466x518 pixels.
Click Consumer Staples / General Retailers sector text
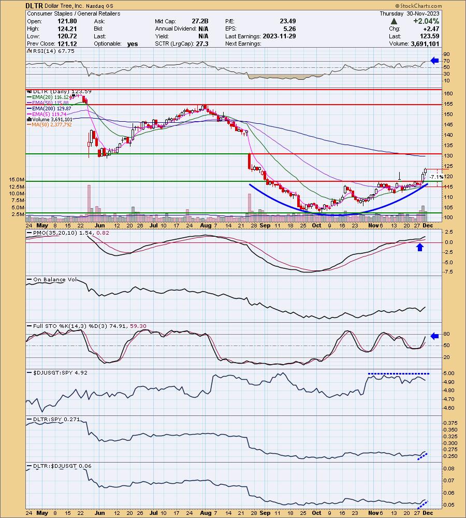coord(74,13)
